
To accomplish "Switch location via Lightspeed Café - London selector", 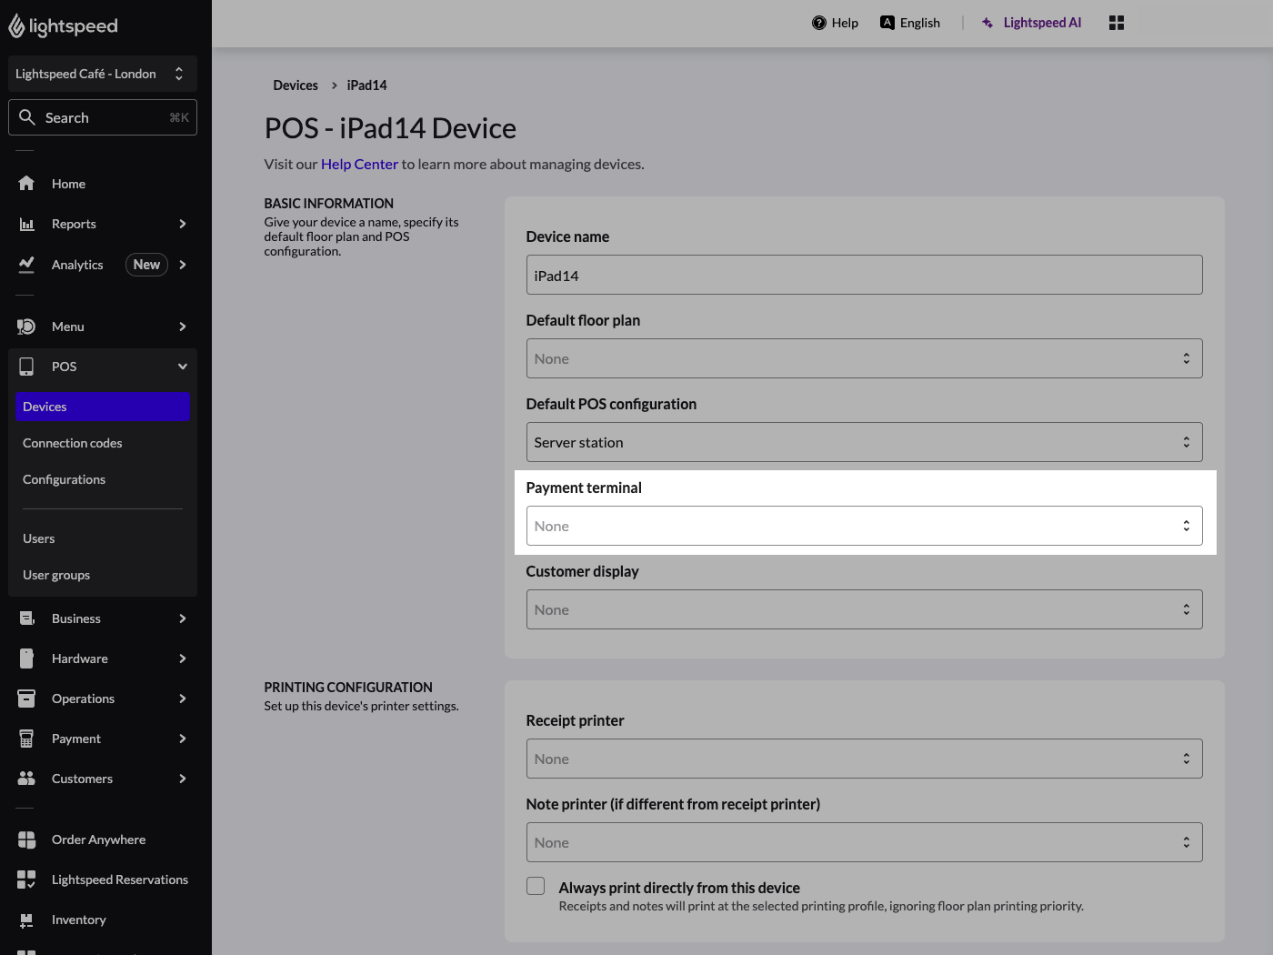I will (102, 73).
